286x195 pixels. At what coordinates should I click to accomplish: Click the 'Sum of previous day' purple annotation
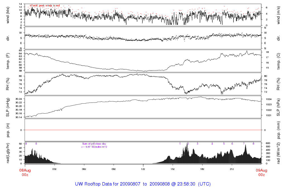click(94, 144)
